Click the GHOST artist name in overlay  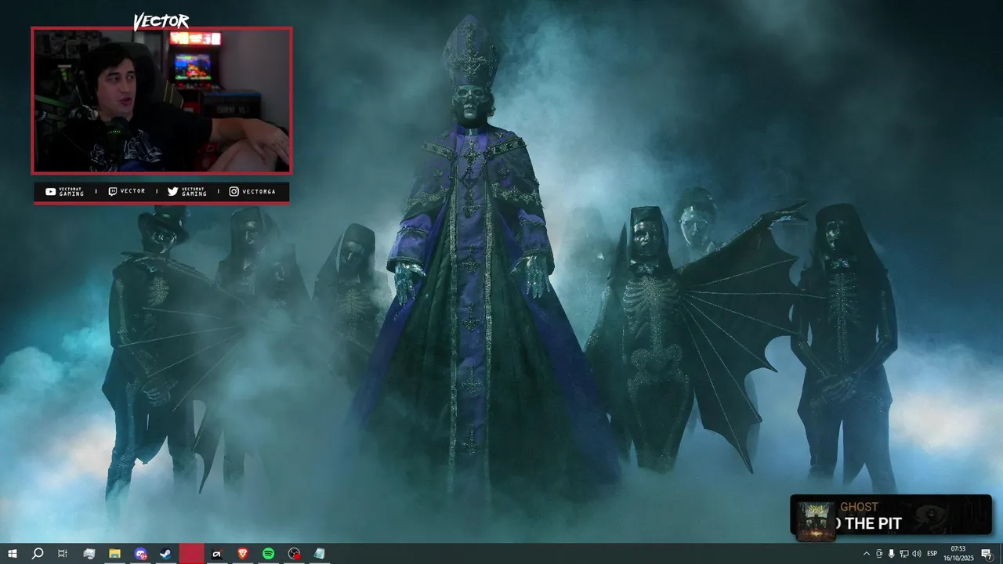(859, 507)
